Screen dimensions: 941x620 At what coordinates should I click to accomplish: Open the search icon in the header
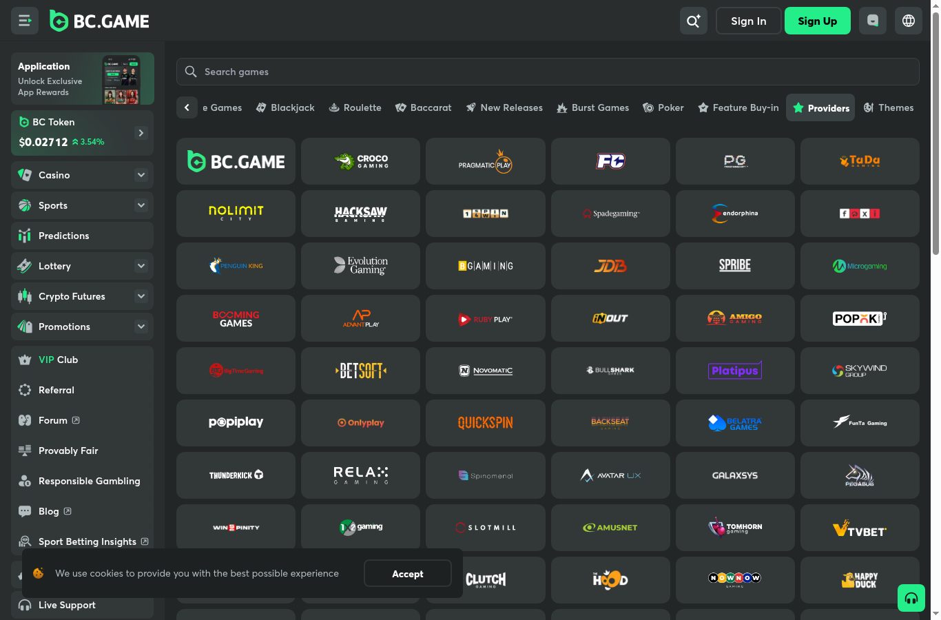point(693,21)
